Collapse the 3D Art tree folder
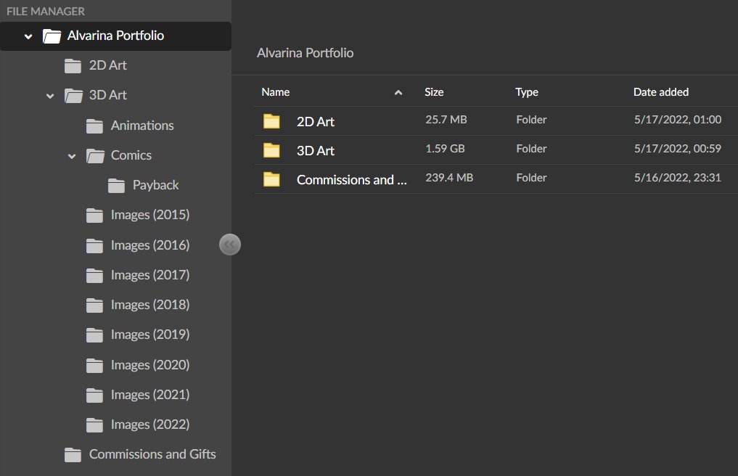 50,96
